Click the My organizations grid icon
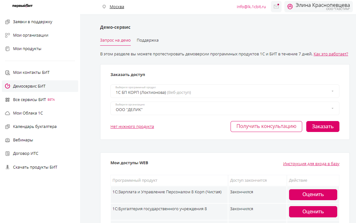 [x=8, y=35]
